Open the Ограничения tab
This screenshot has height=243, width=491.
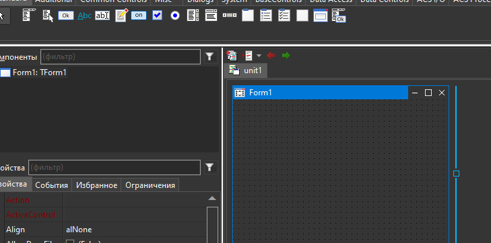(x=150, y=185)
